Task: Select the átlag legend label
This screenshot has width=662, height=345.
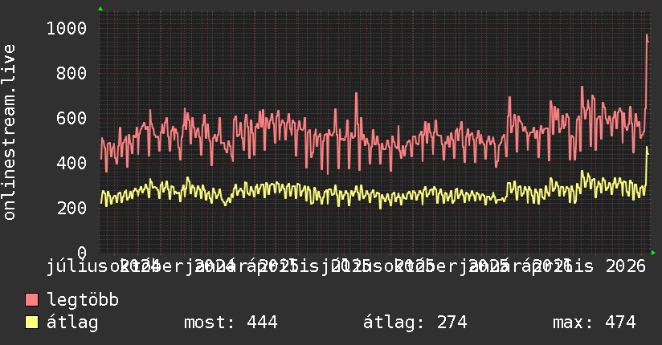Action: pyautogui.click(x=72, y=323)
